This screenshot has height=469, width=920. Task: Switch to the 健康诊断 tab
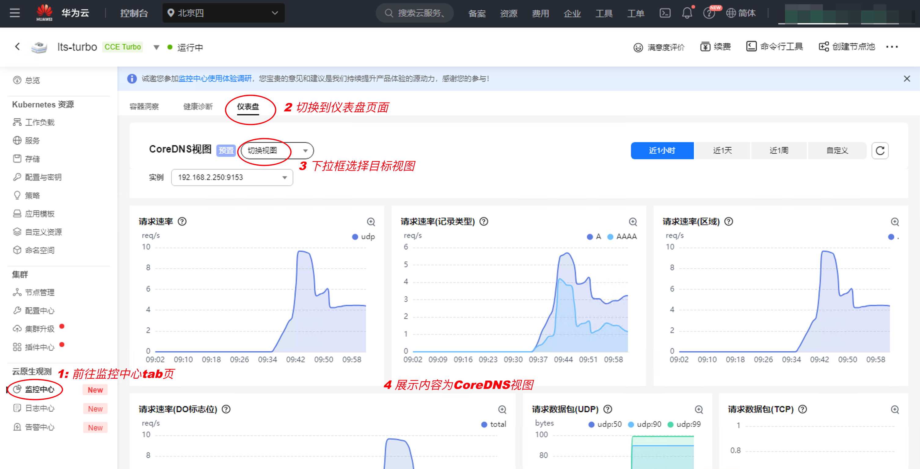tap(198, 107)
